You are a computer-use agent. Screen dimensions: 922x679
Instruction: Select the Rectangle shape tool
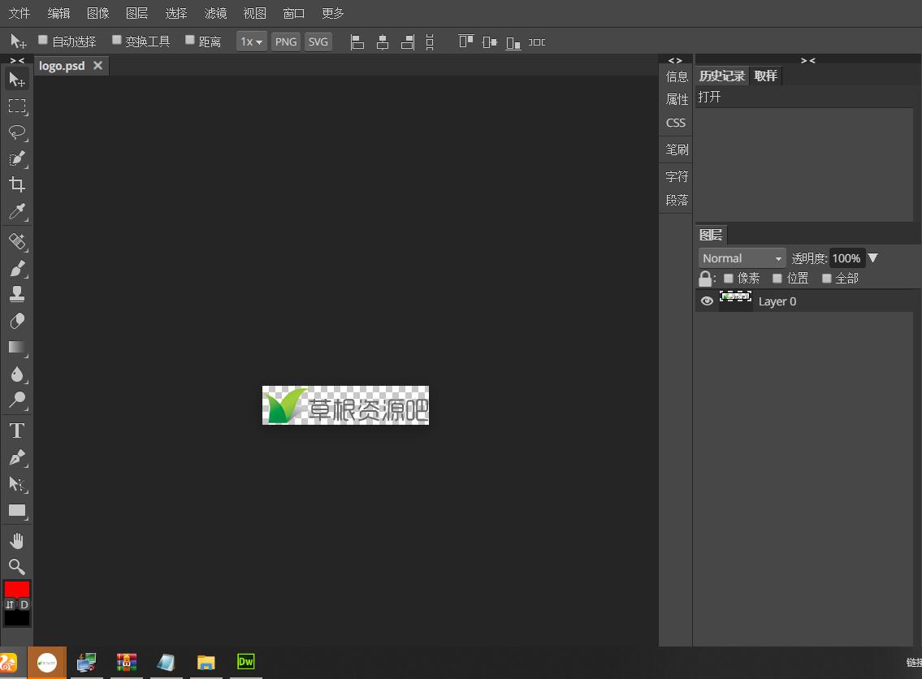coord(17,510)
